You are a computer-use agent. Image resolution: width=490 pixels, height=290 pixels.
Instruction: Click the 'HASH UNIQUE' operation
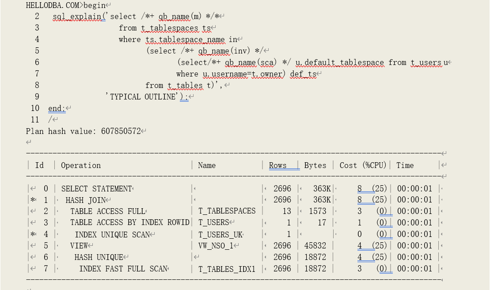click(99, 257)
